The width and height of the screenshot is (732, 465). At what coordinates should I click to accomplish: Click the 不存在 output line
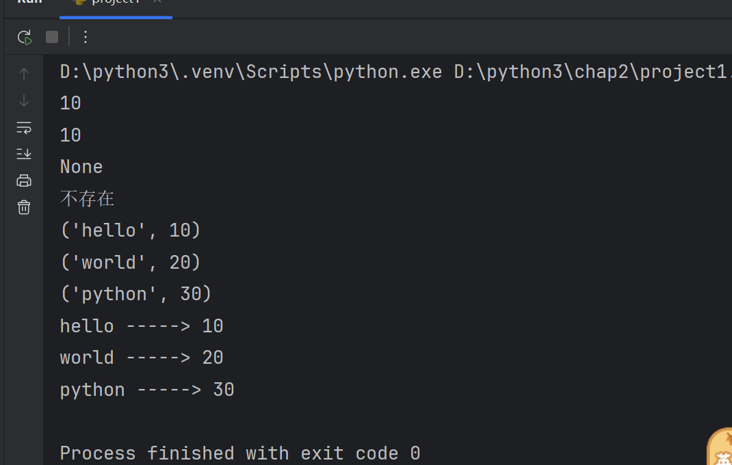point(87,199)
